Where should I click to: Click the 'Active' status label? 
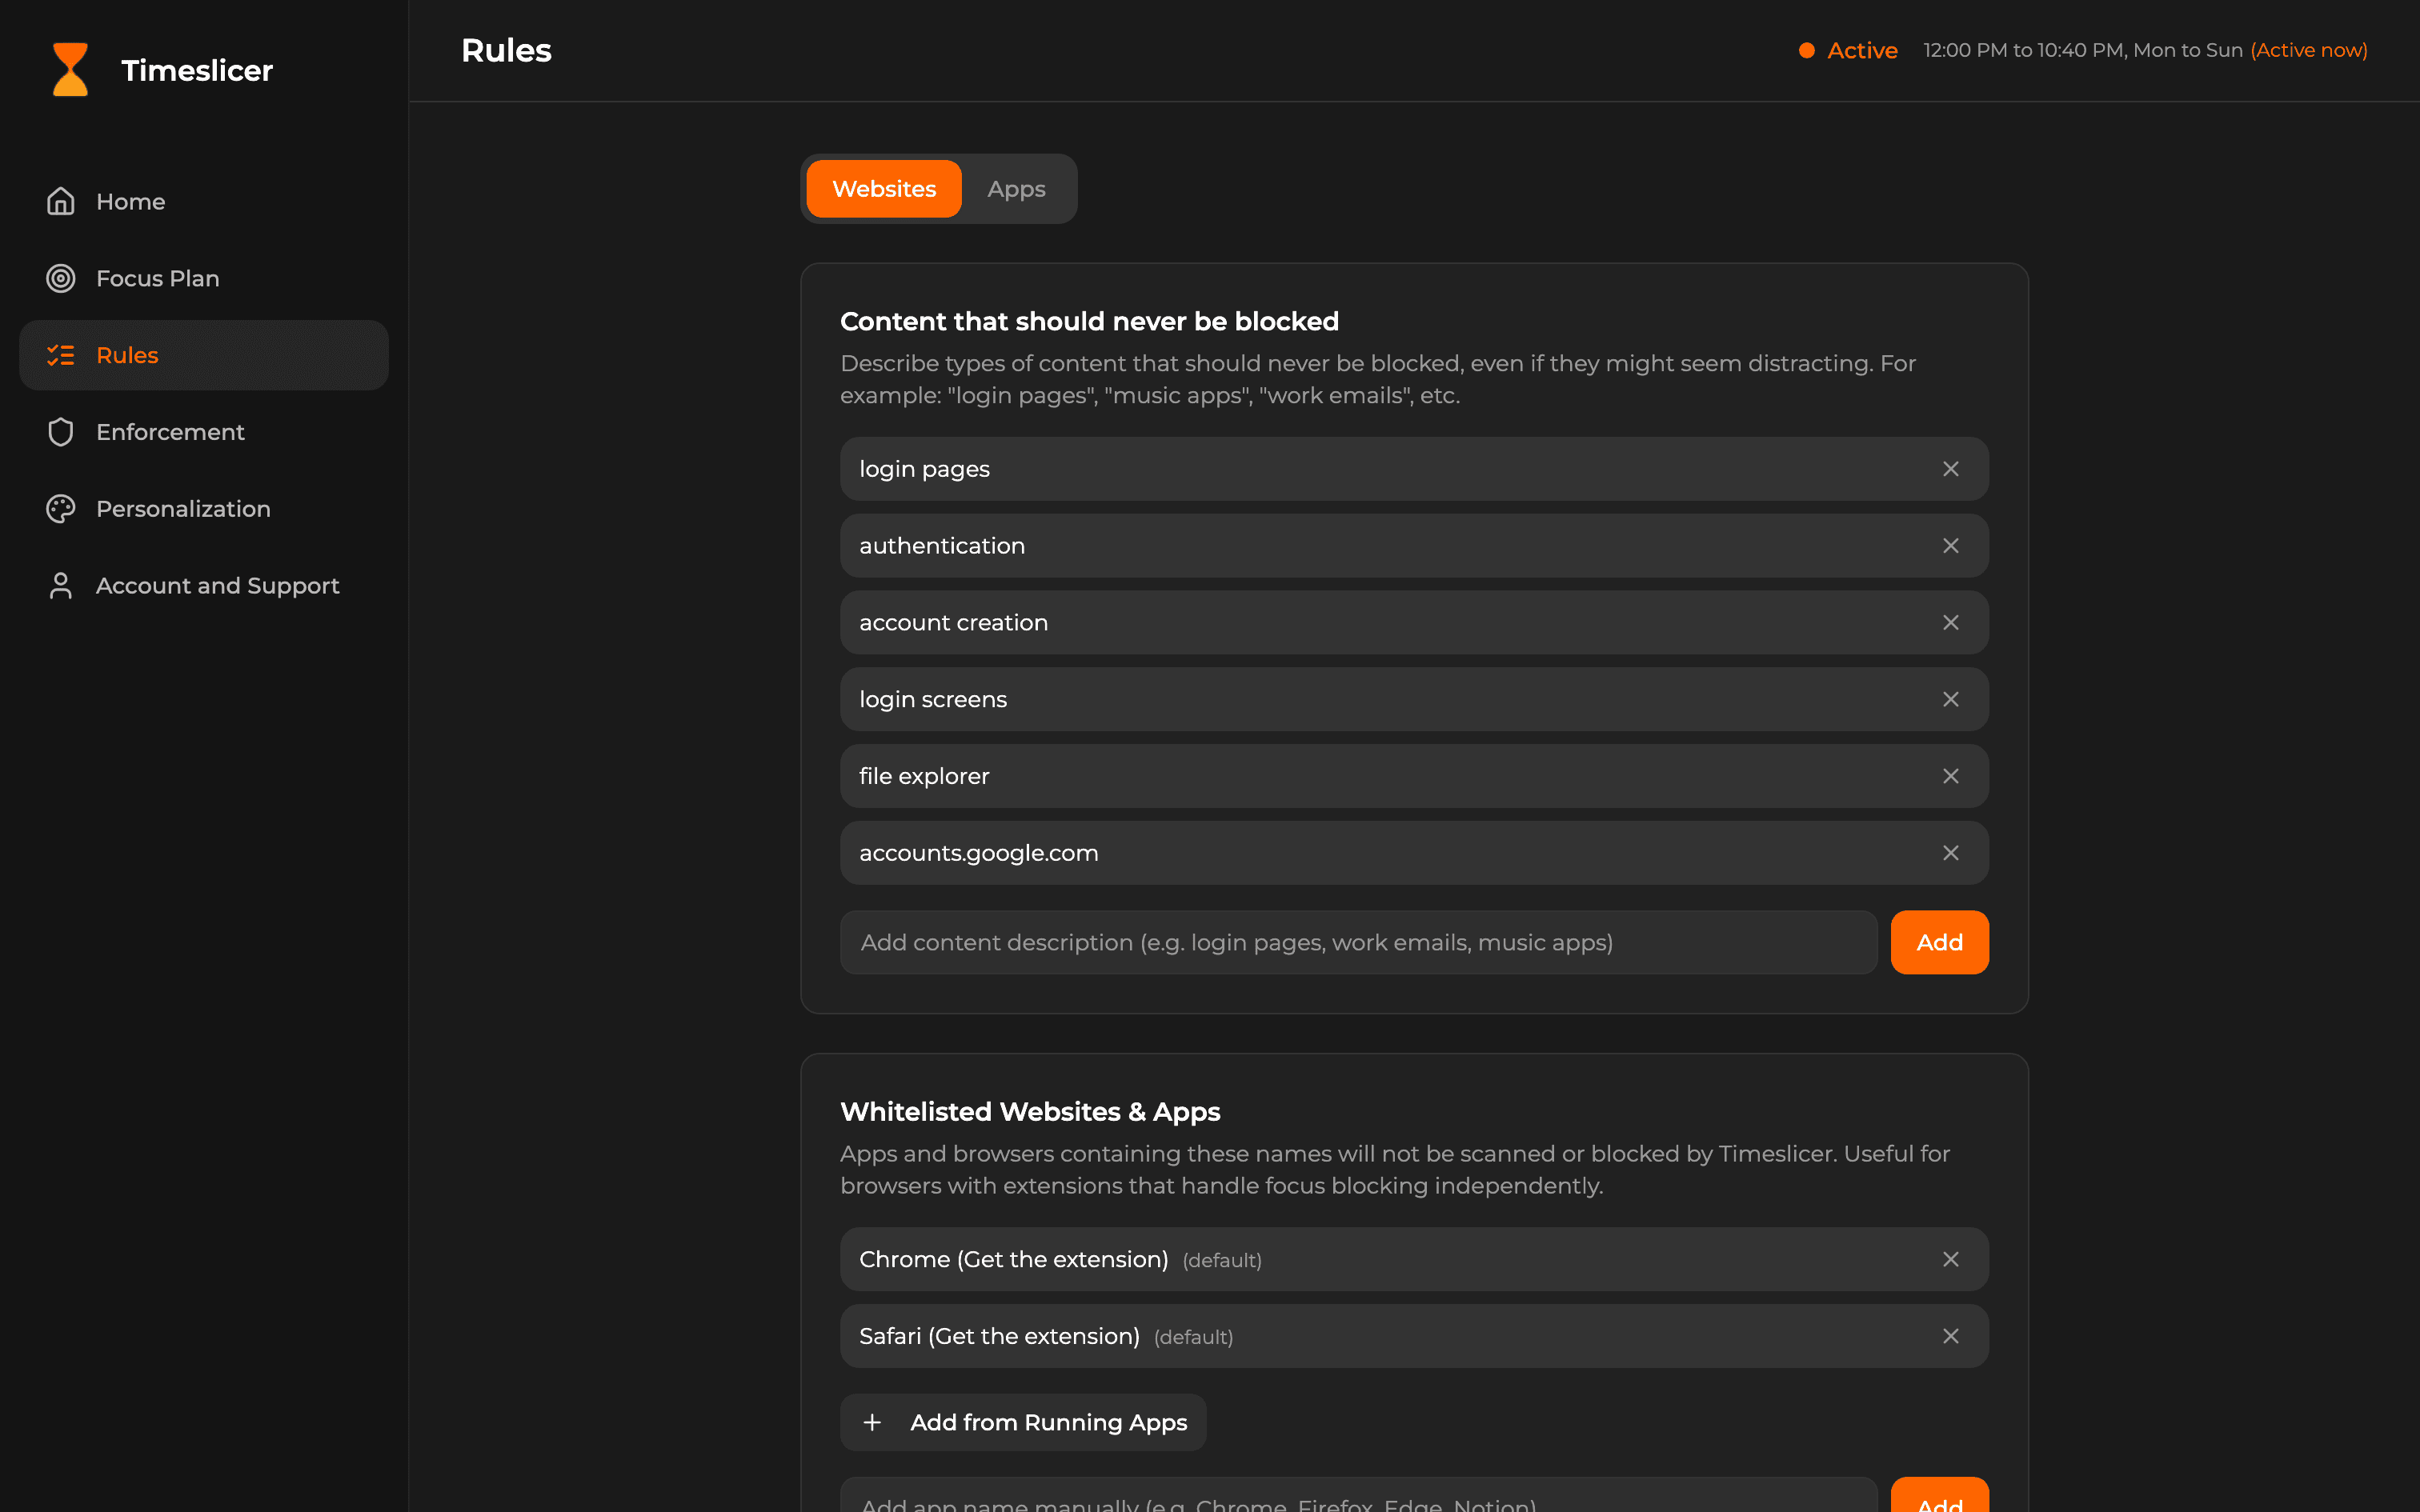(x=1862, y=50)
